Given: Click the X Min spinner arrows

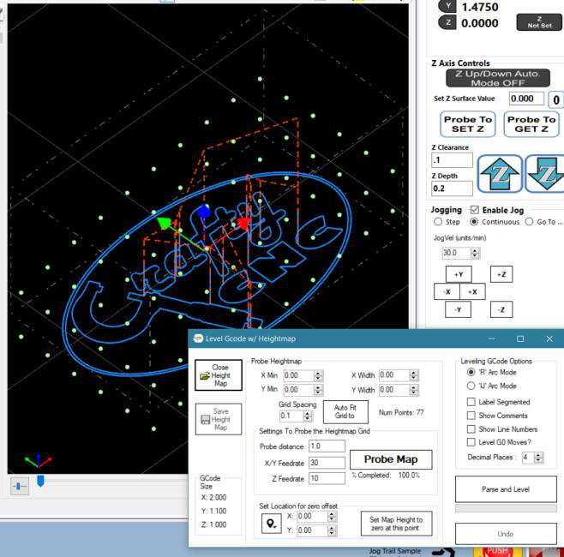Looking at the screenshot, I should point(318,376).
